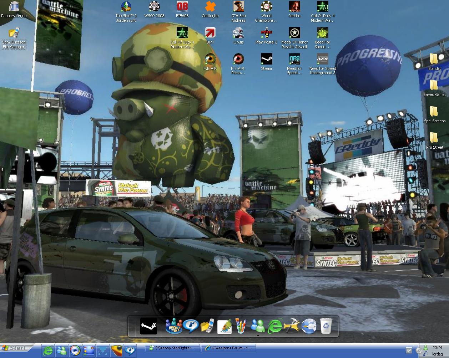Image resolution: width=449 pixels, height=358 pixels.
Task: Select the Jericho desktop icon
Action: [x=294, y=7]
